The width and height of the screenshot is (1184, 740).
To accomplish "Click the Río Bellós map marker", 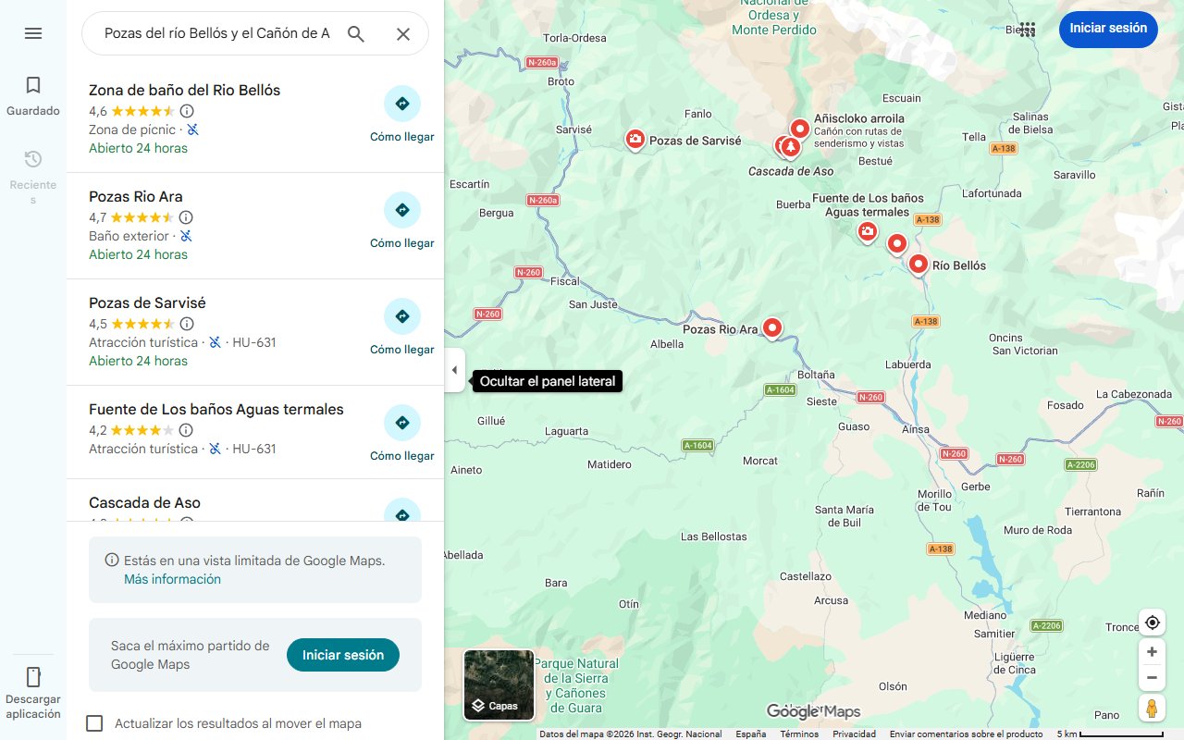I will click(918, 264).
